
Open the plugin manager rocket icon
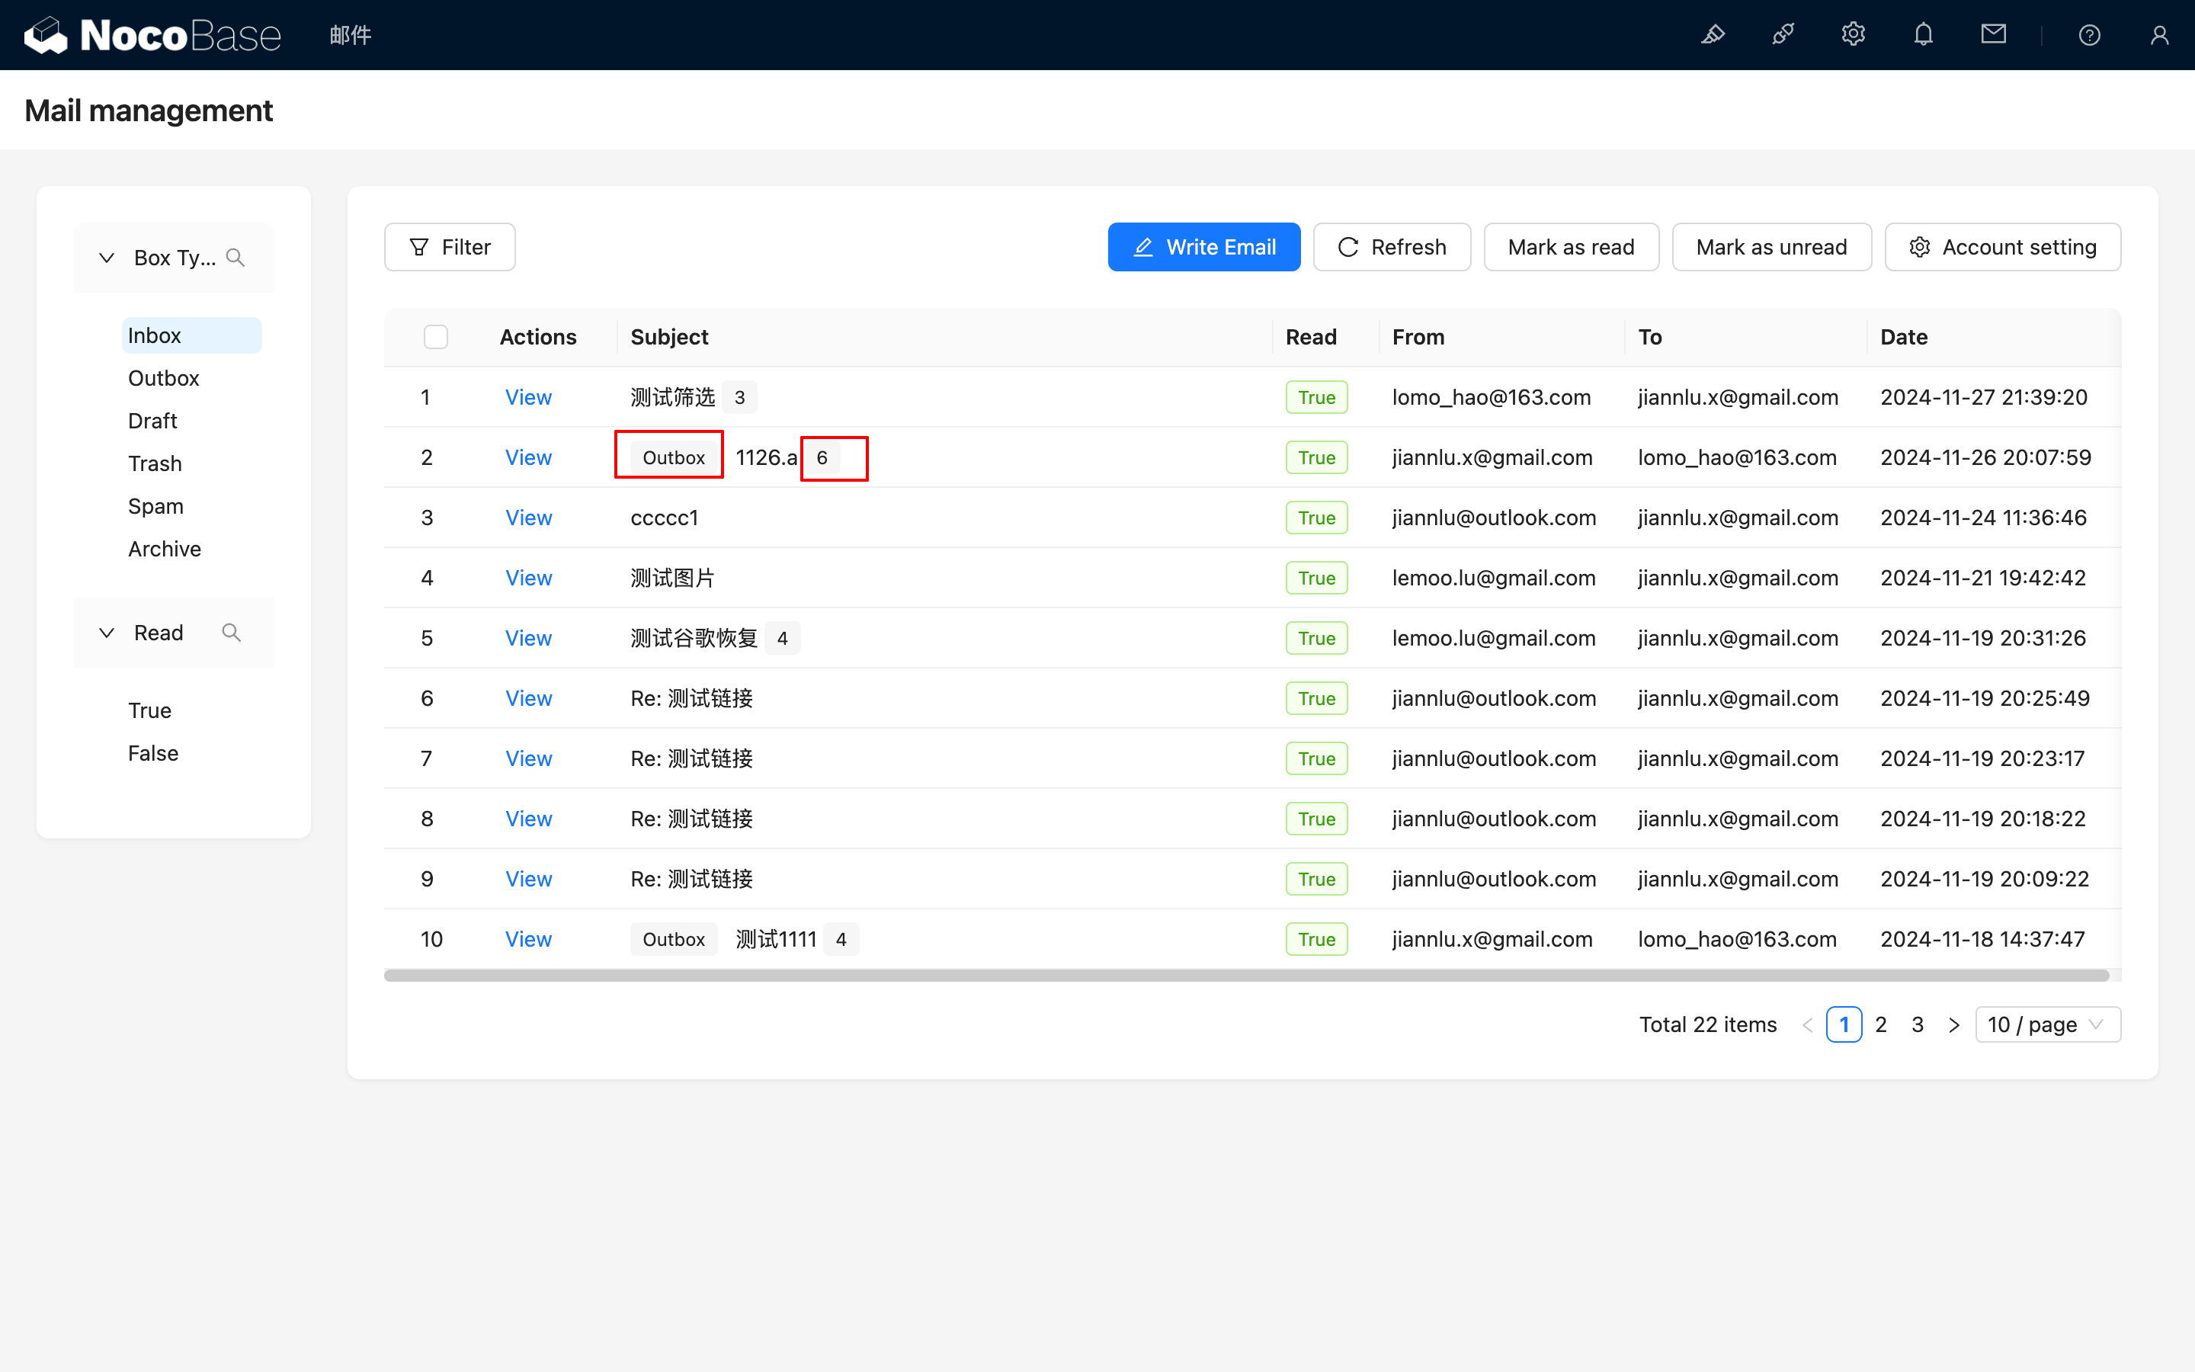[1783, 35]
